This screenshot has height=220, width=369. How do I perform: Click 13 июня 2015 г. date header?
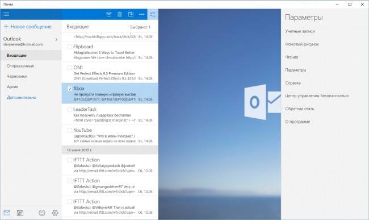pos(79,150)
